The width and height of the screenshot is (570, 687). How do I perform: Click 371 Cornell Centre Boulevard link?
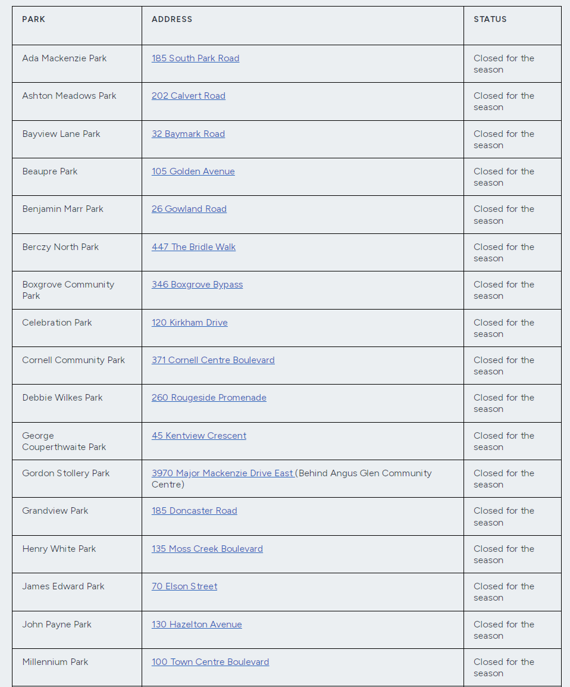pyautogui.click(x=213, y=360)
